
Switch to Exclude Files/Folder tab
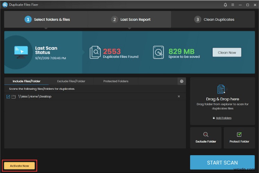pyautogui.click(x=71, y=81)
